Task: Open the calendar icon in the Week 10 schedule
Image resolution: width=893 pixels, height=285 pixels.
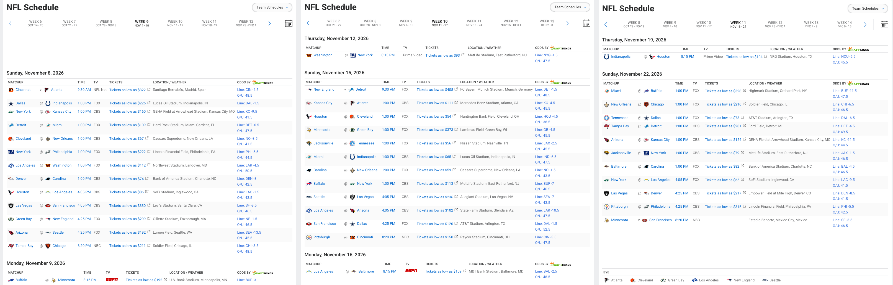Action: coord(586,23)
